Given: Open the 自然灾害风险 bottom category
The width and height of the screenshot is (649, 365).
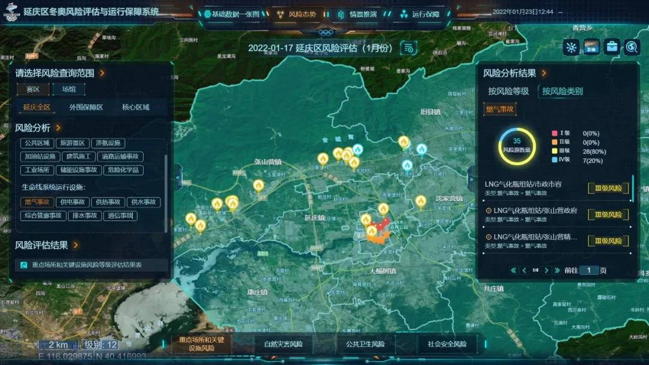Looking at the screenshot, I should pyautogui.click(x=283, y=344).
